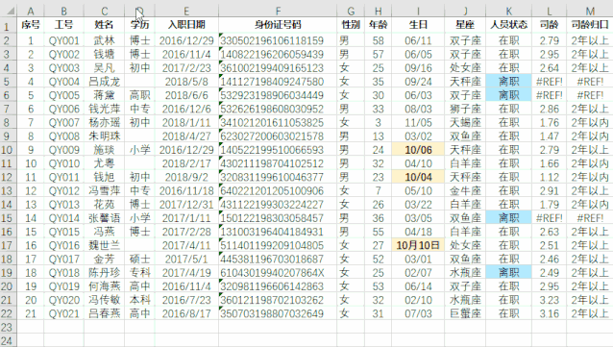Select education cell 高职
This screenshot has width=613, height=347.
(139, 95)
